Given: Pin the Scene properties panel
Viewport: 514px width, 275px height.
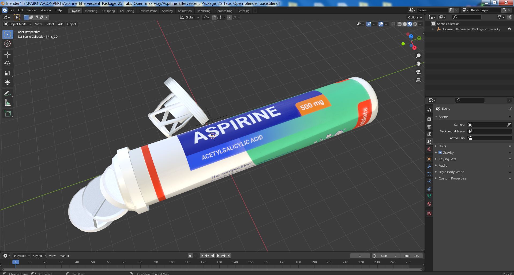Looking at the screenshot, I should pyautogui.click(x=509, y=109).
